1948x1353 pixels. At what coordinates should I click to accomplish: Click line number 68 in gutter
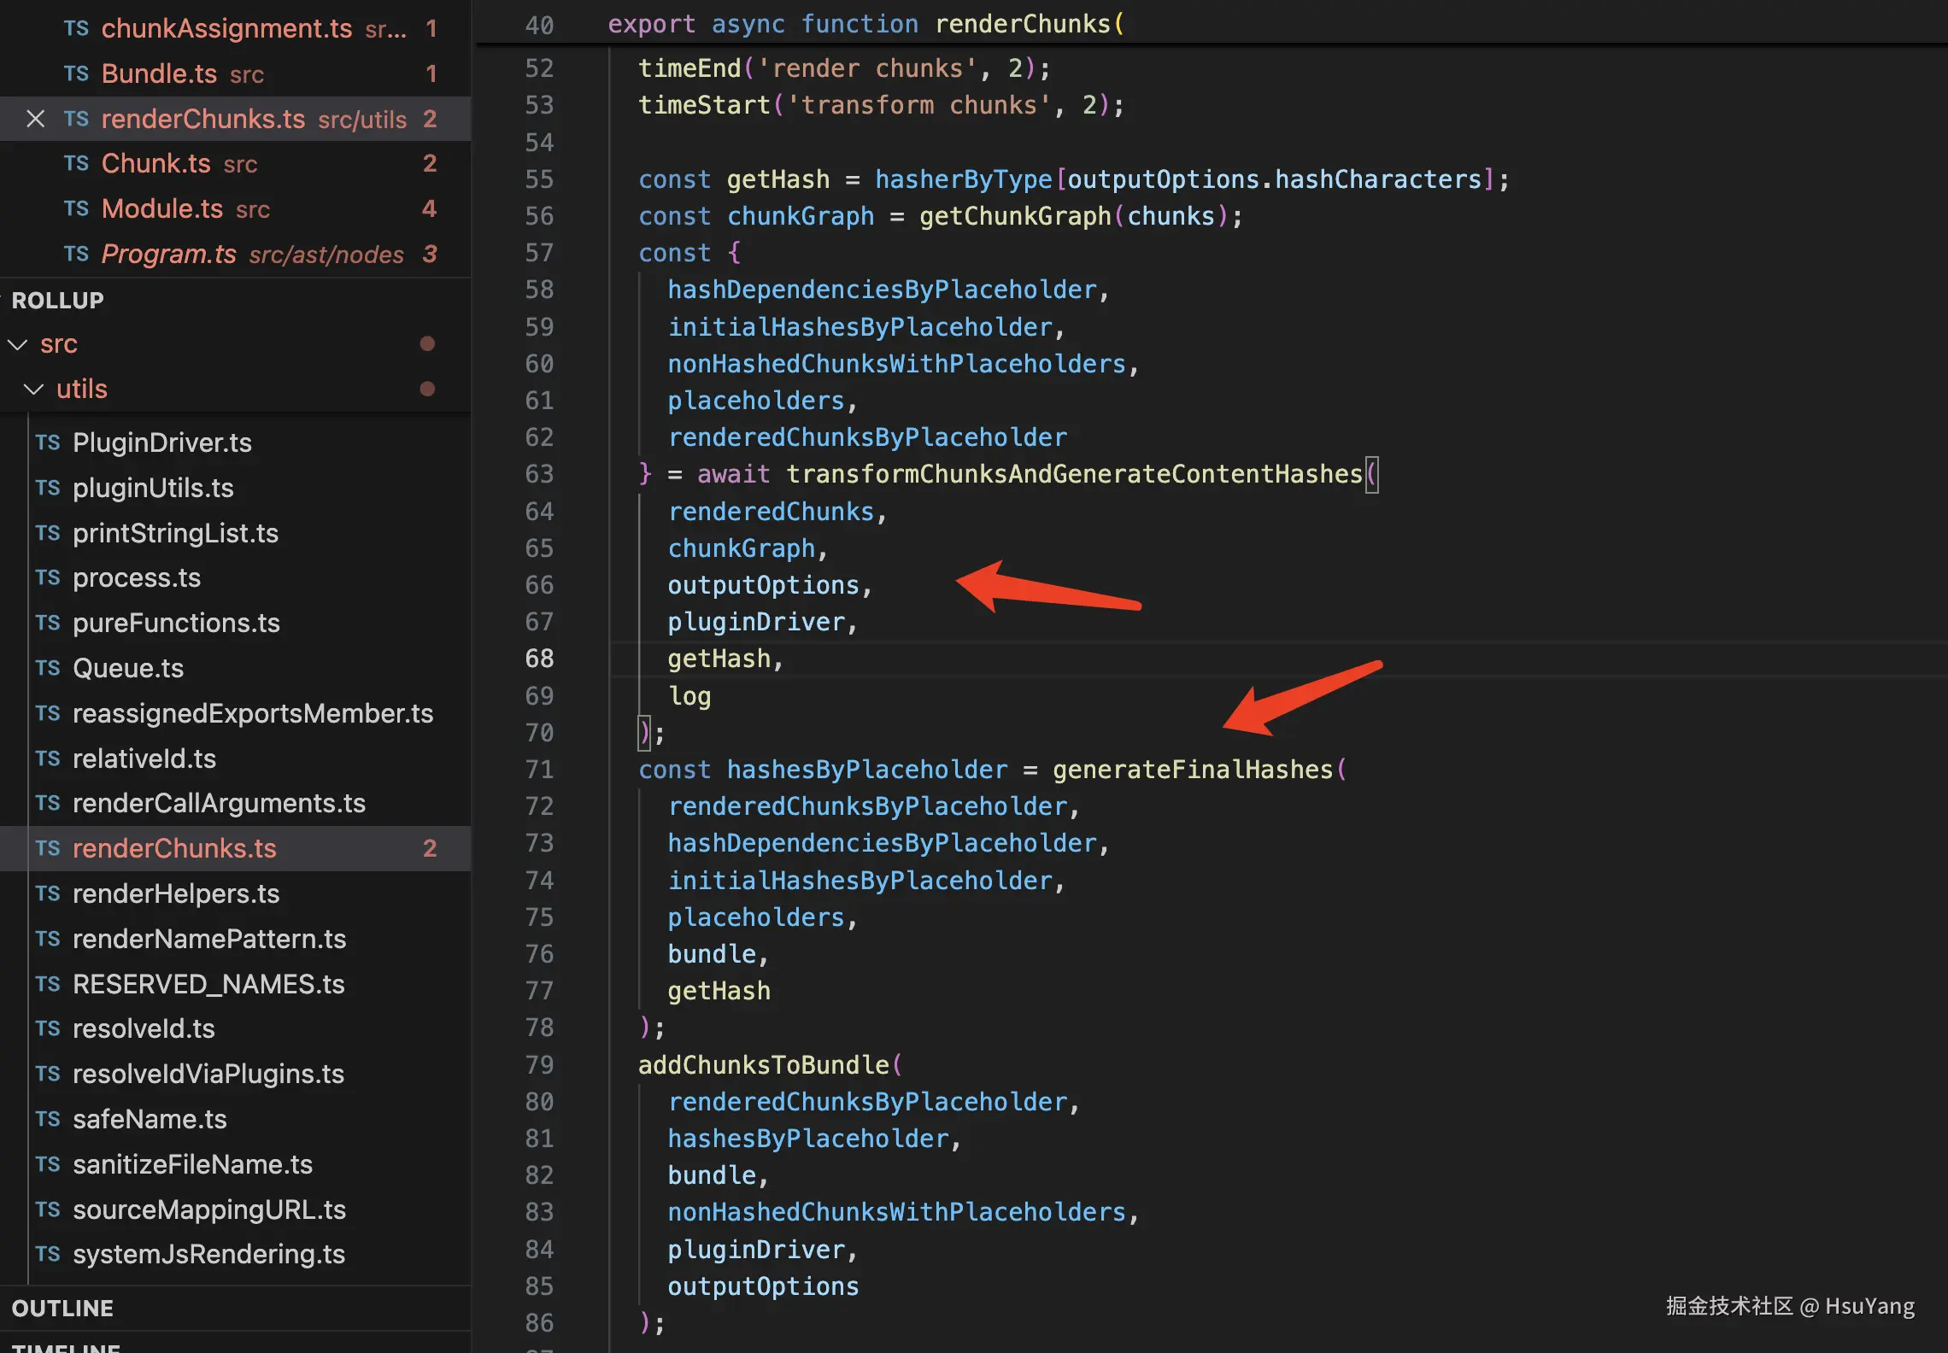coord(539,659)
